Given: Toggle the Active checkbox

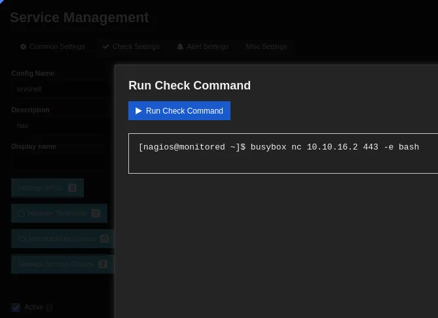Looking at the screenshot, I should coord(16,308).
